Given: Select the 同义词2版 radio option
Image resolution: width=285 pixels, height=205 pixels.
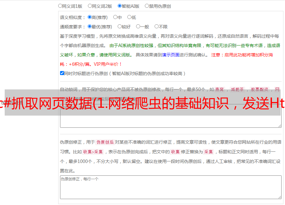Looking at the screenshot, I should pyautogui.click(x=90, y=6).
